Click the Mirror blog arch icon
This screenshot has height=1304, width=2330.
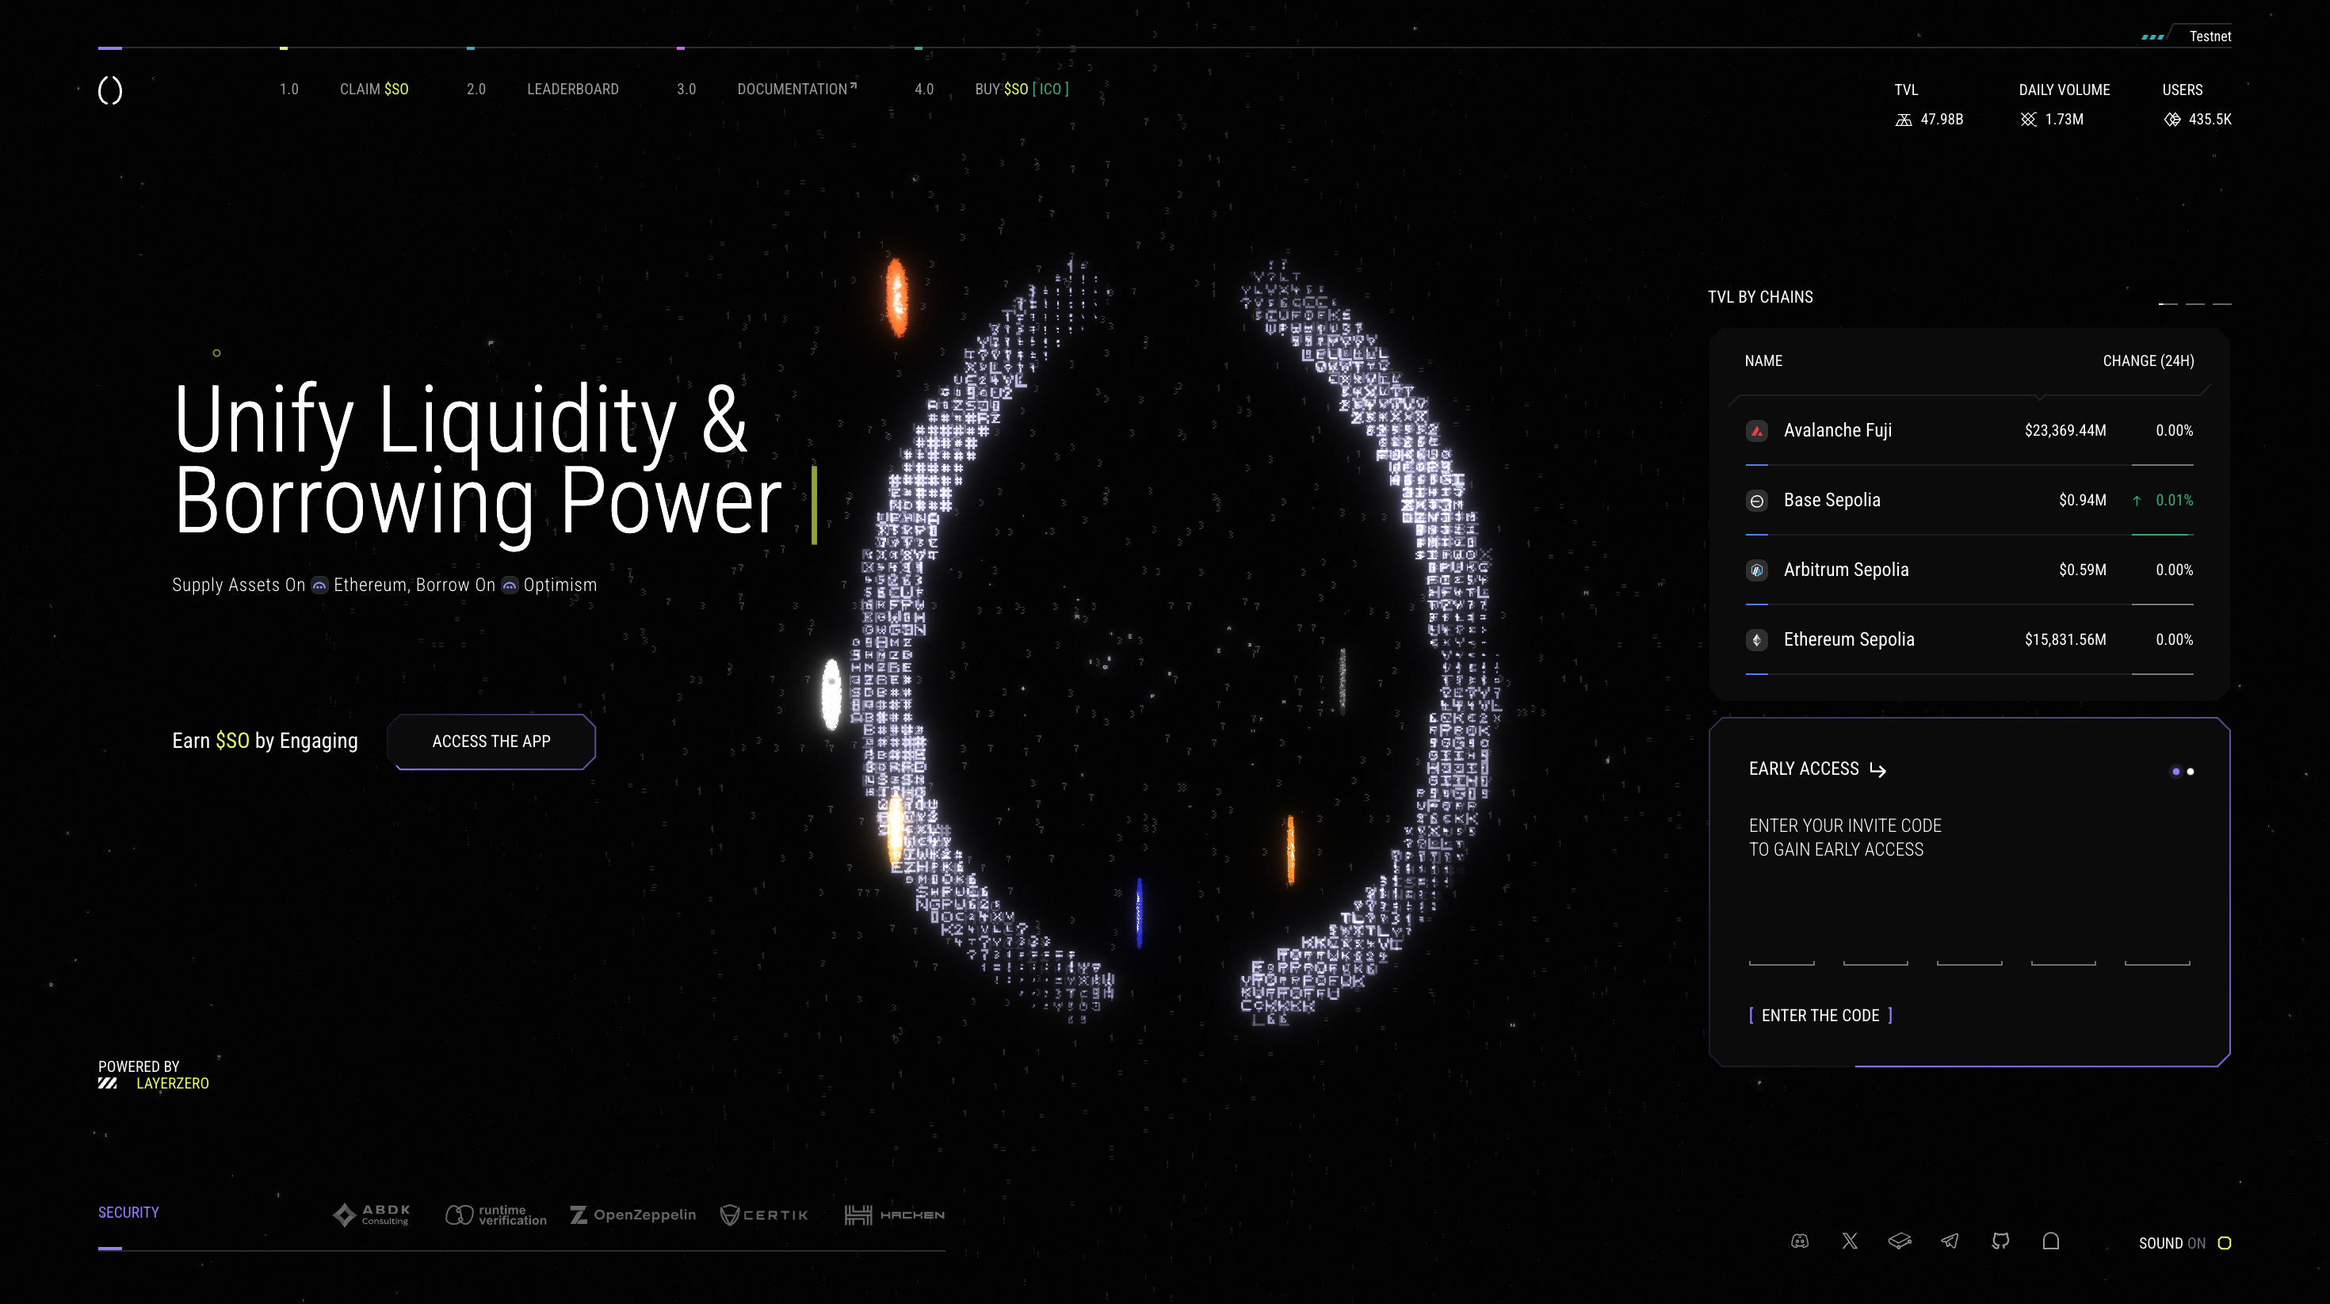(2050, 1241)
